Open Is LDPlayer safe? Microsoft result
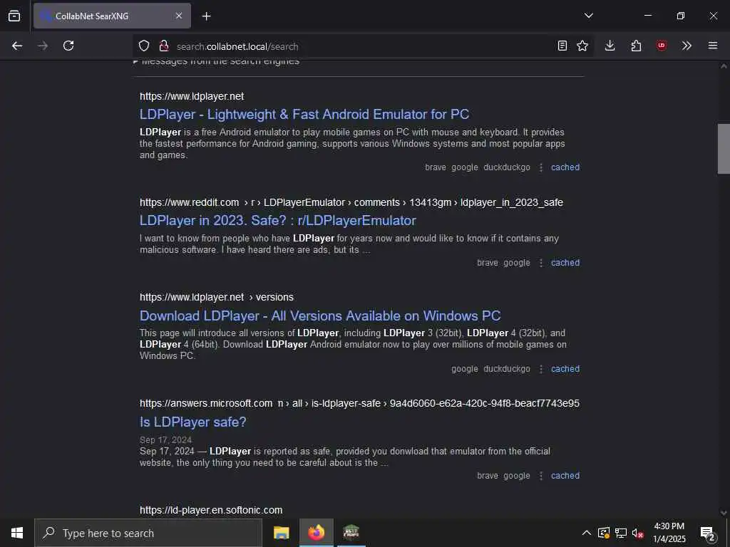Viewport: 730px width, 547px height. click(x=192, y=422)
